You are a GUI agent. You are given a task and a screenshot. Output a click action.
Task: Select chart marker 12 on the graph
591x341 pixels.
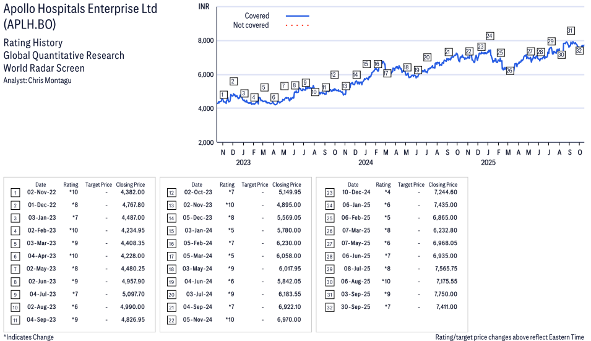[x=334, y=74]
